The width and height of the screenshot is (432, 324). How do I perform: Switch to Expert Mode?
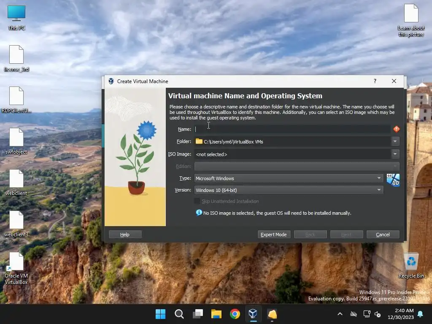[274, 235]
